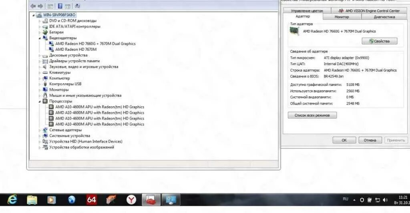Click the 2548 МБ shared memory value
Viewport: 410px width, 213px height.
353,104
